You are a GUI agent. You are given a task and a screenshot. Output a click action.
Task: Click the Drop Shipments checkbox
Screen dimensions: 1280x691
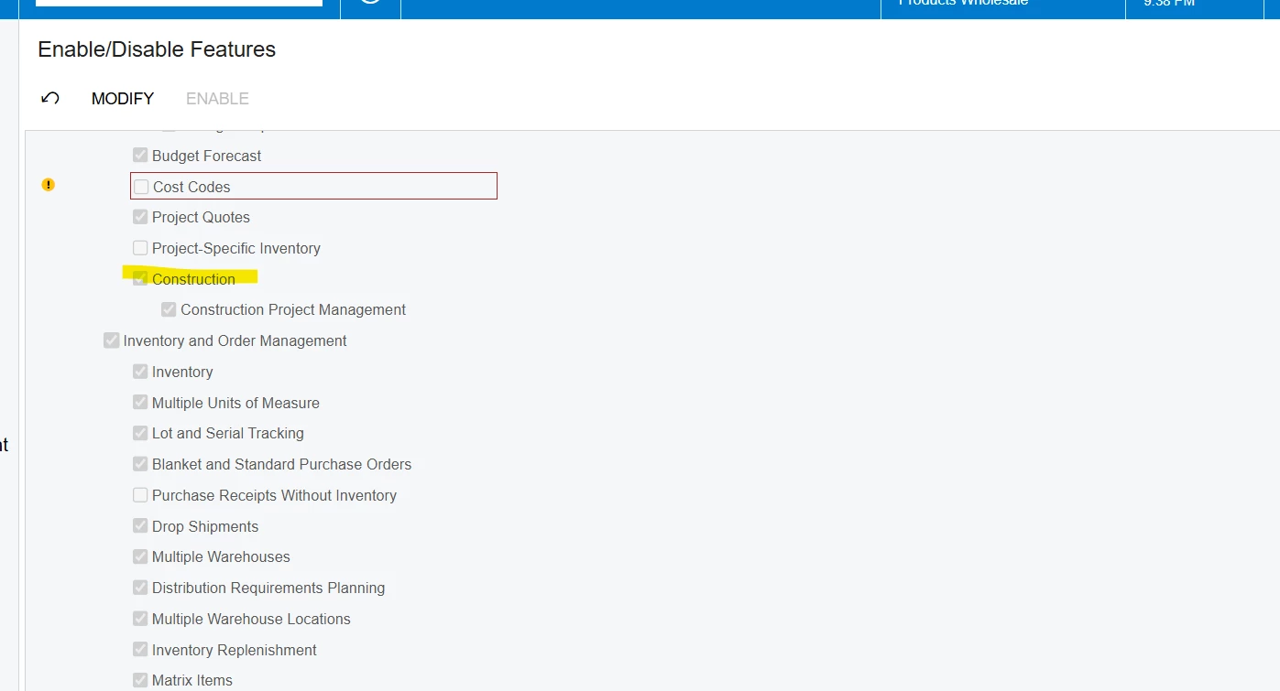click(140, 525)
